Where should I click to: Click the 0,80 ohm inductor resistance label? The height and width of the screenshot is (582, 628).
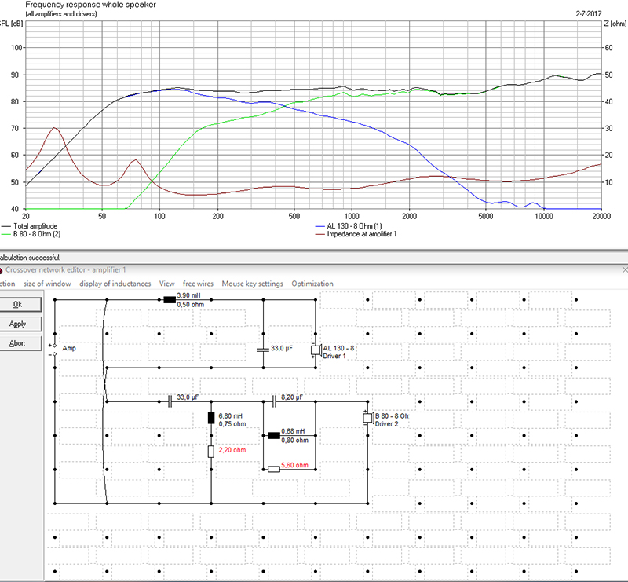point(295,441)
